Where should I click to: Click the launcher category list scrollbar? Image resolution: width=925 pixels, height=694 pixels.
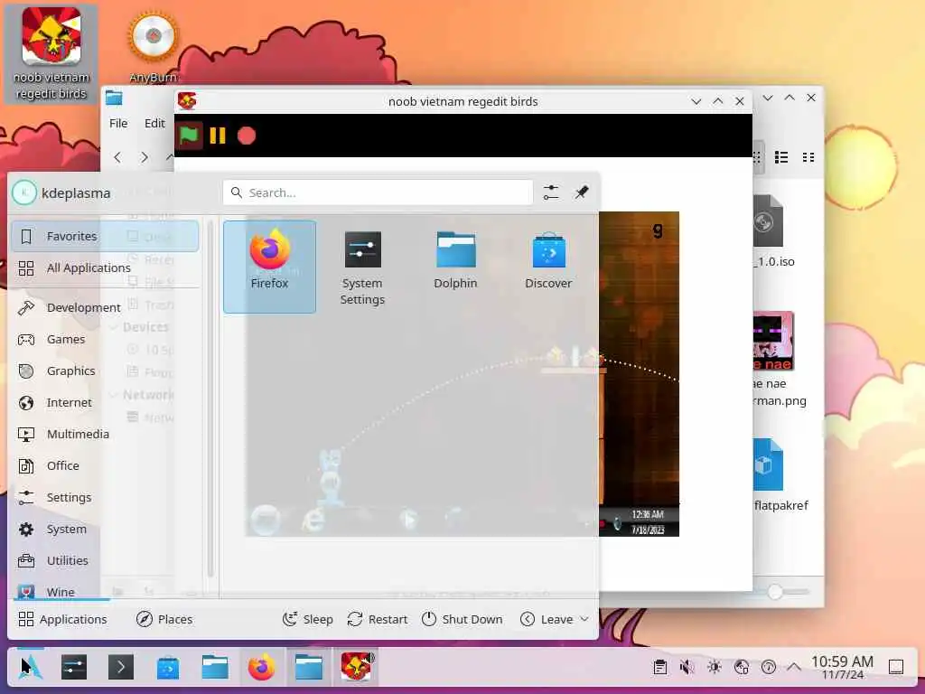[x=210, y=399]
